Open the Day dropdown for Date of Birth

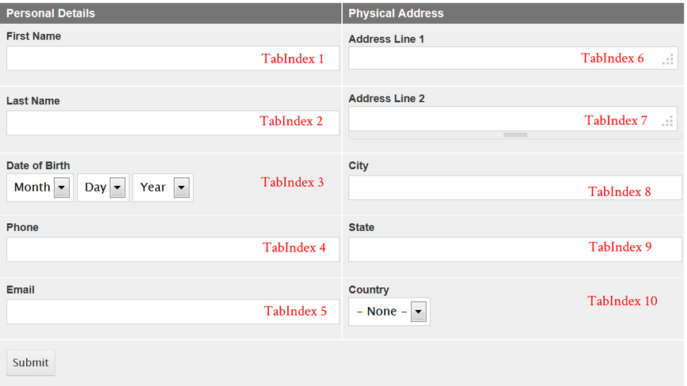tap(103, 187)
